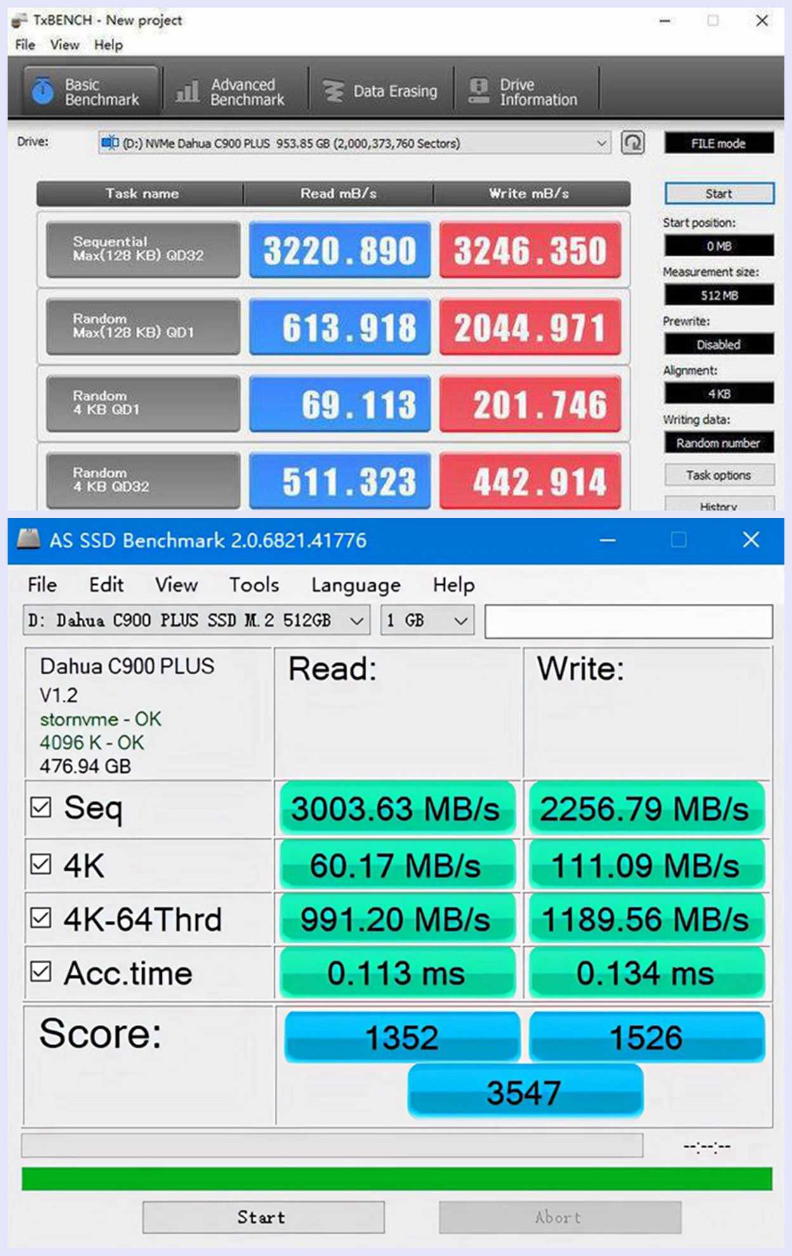This screenshot has height=1256, width=792.
Task: Switch to the Data Erasing tab
Action: 381,91
